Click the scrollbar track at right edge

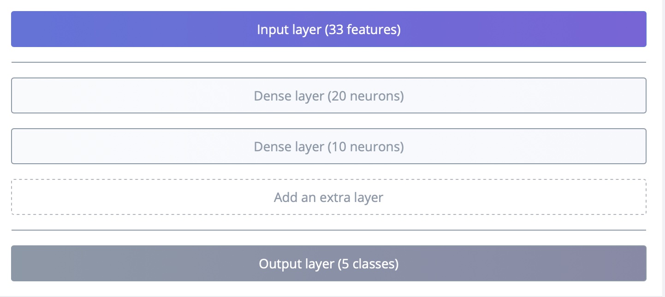click(x=662, y=148)
